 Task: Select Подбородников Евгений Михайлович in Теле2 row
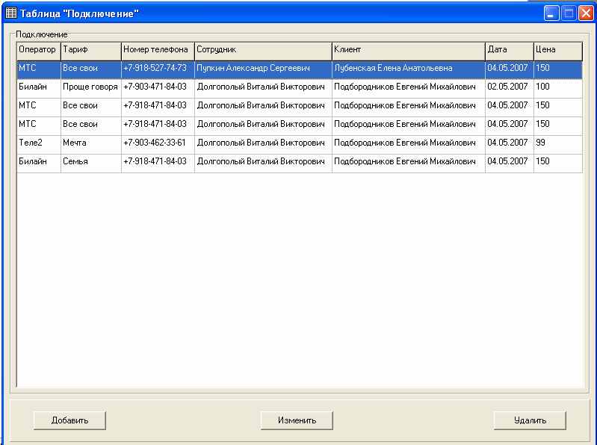tap(409, 145)
